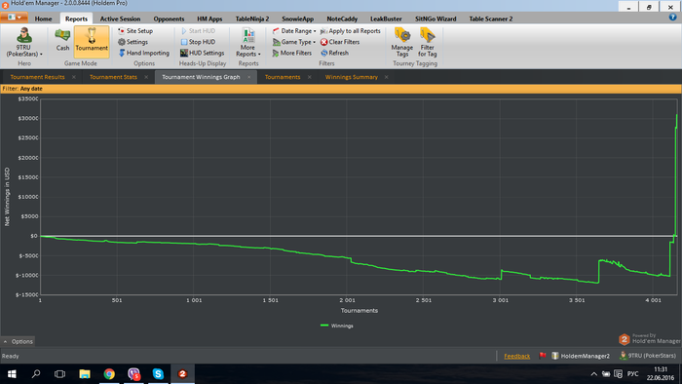Image resolution: width=682 pixels, height=384 pixels.
Task: Refresh the report
Action: pyautogui.click(x=335, y=53)
